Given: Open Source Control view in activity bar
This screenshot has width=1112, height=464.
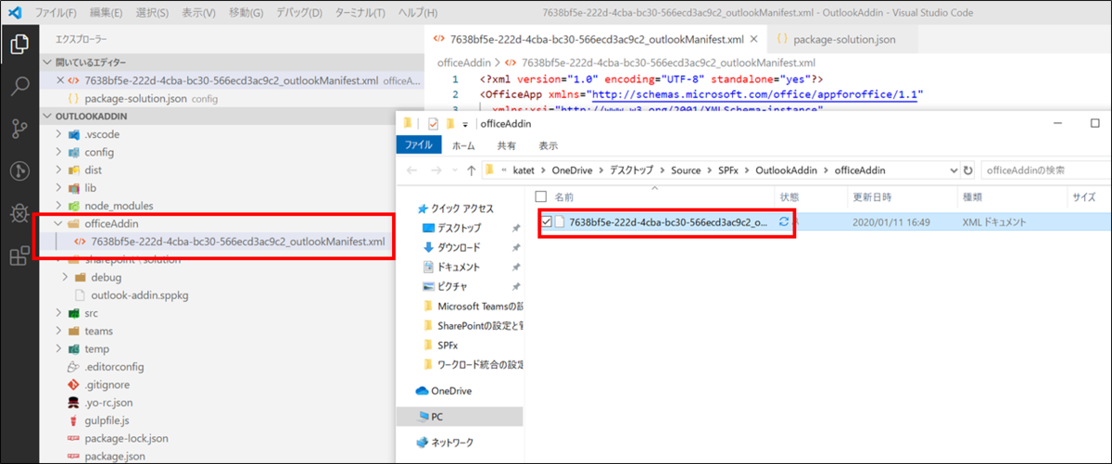Looking at the screenshot, I should (x=19, y=129).
